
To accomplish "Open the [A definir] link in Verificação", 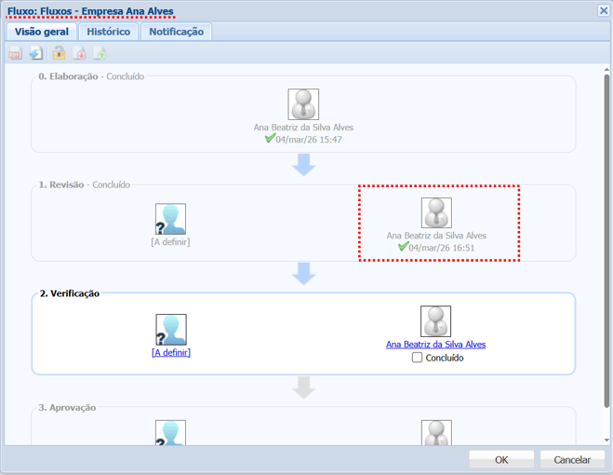I will 171,353.
